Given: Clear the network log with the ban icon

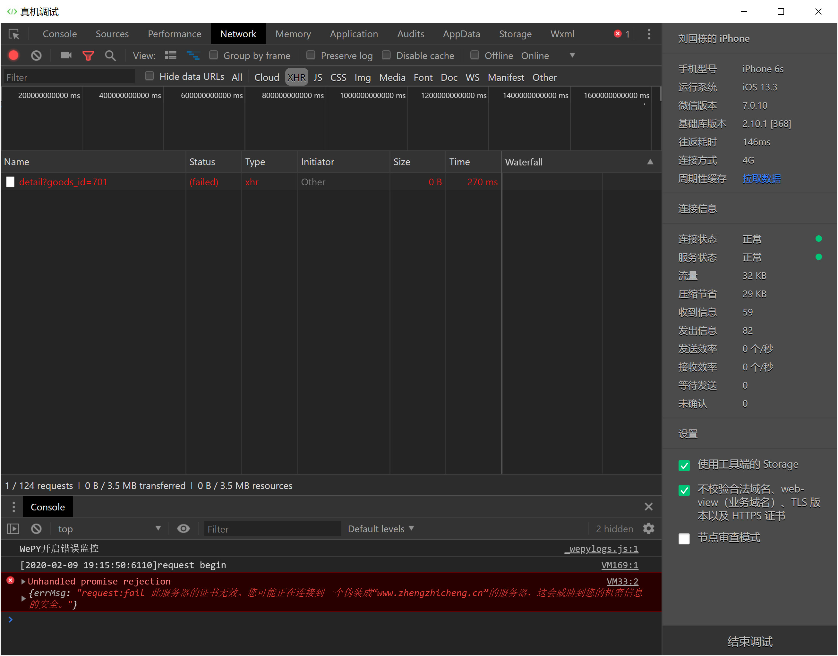Looking at the screenshot, I should coord(36,56).
